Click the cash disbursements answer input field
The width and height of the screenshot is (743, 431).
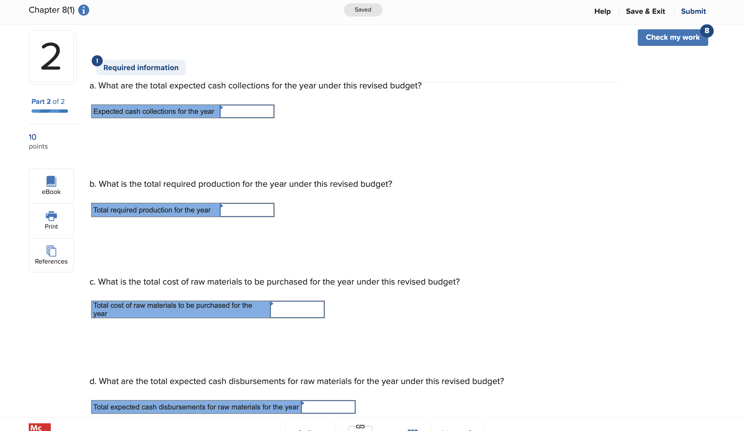coord(329,407)
